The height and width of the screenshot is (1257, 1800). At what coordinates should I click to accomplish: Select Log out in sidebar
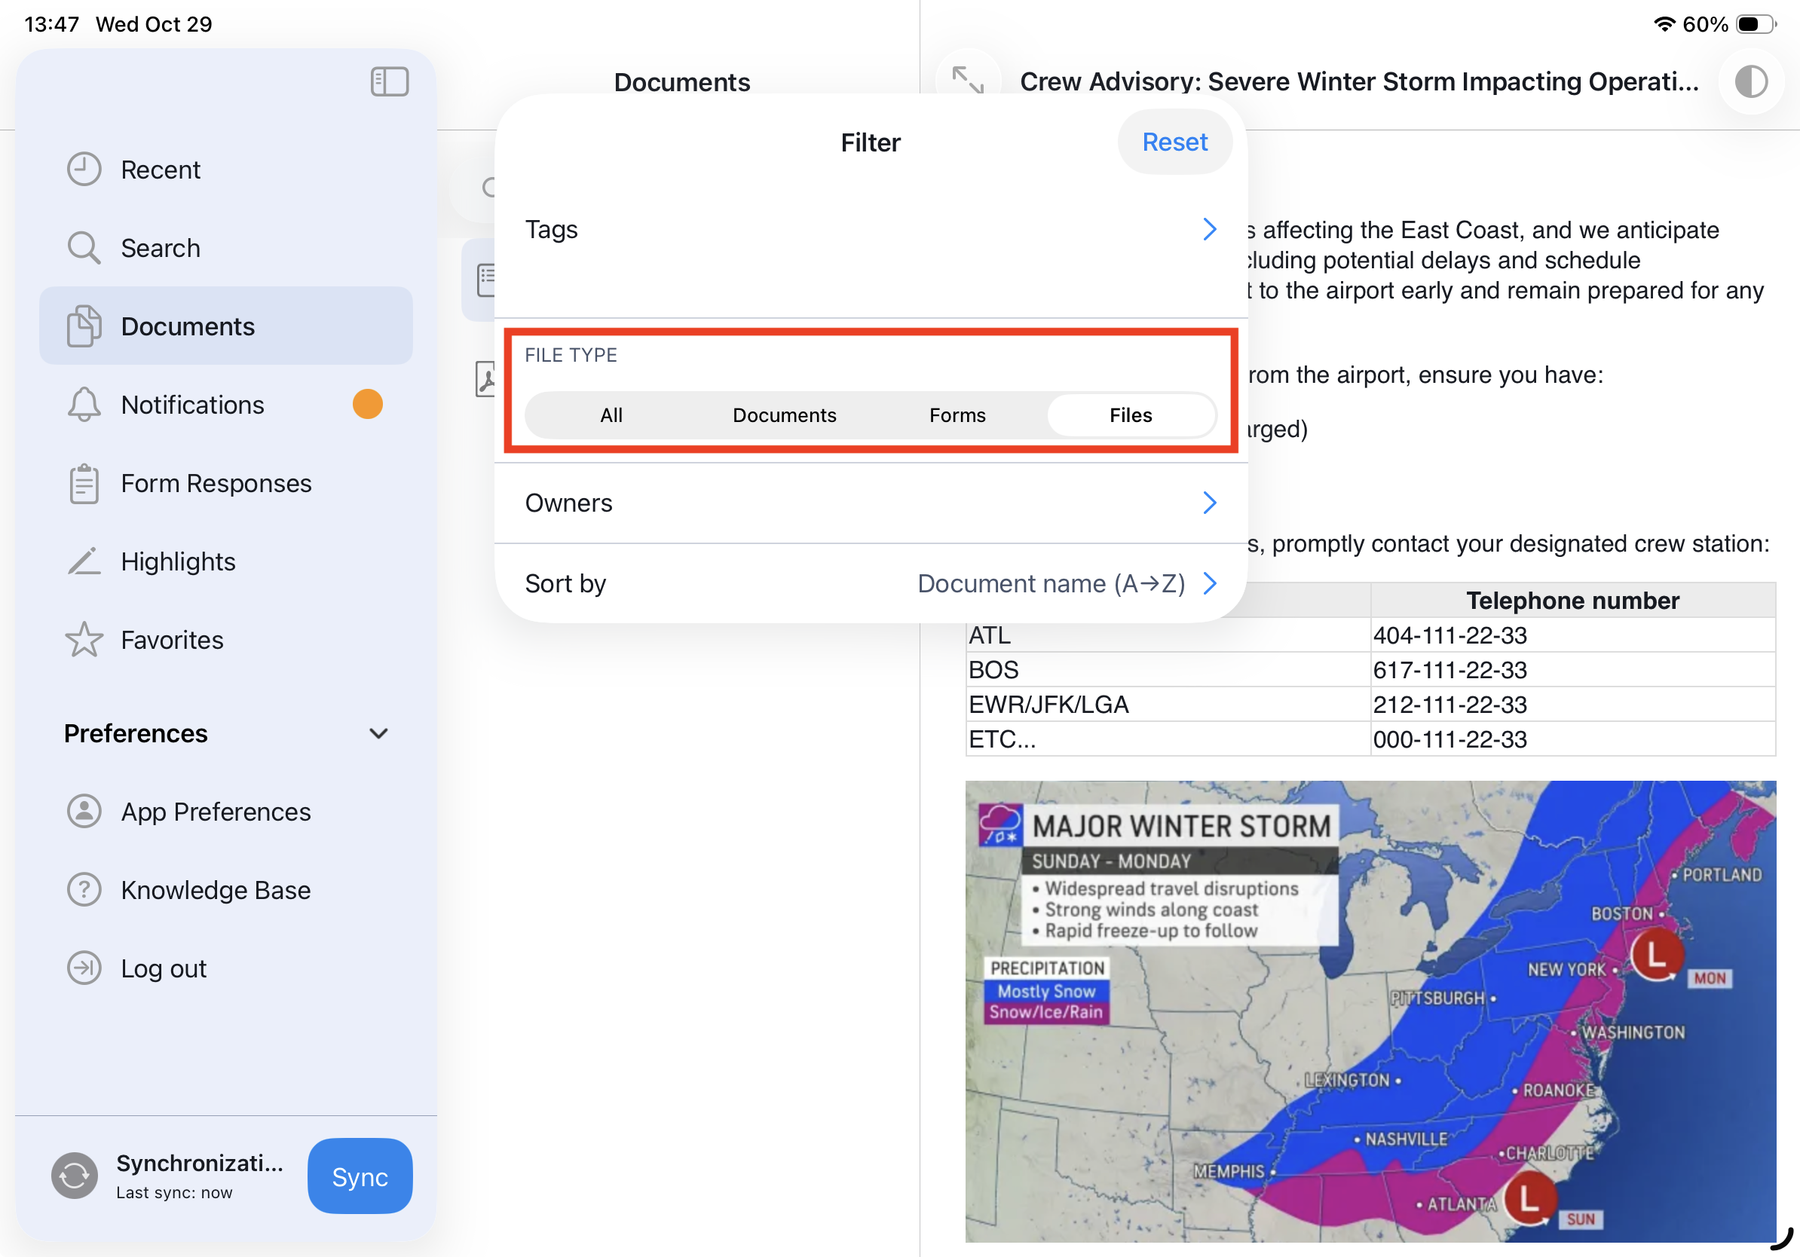click(163, 968)
